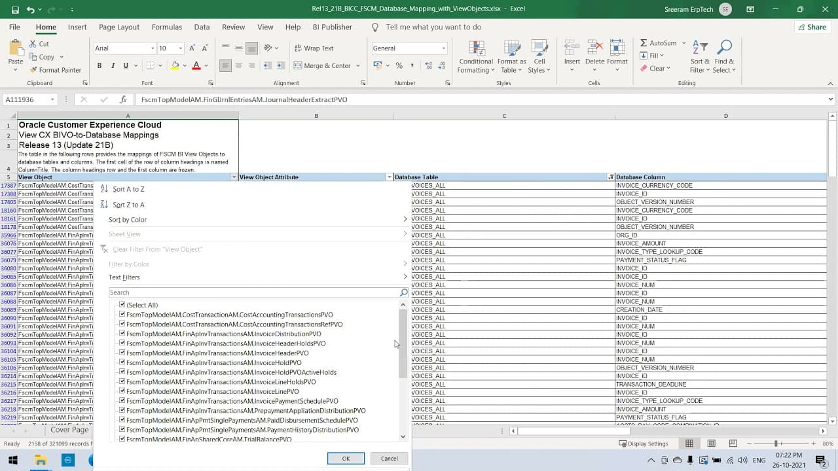This screenshot has height=471, width=838.
Task: Click the Insert Function fx icon
Action: pos(122,99)
